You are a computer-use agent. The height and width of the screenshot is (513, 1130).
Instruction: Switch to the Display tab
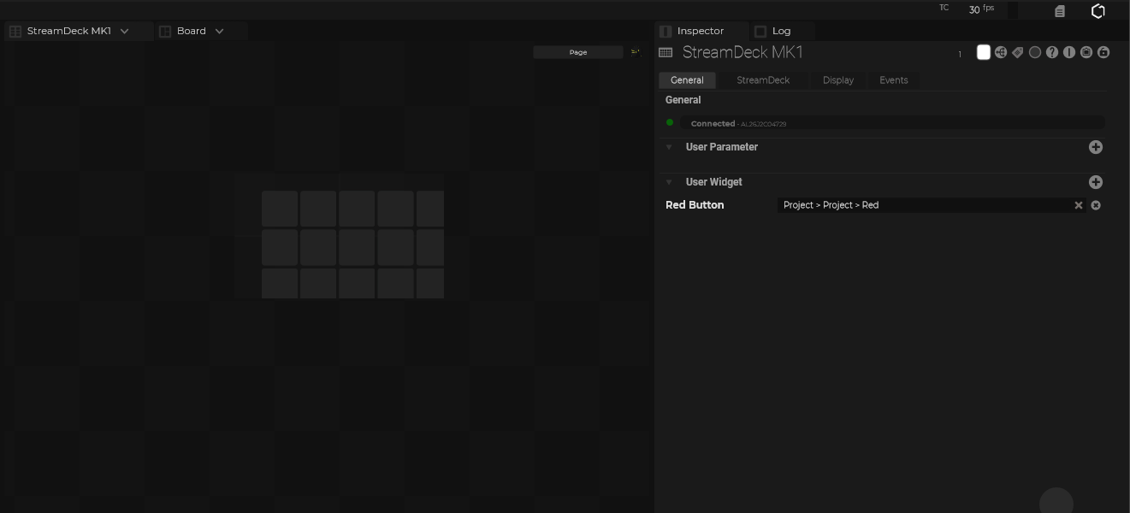click(838, 80)
